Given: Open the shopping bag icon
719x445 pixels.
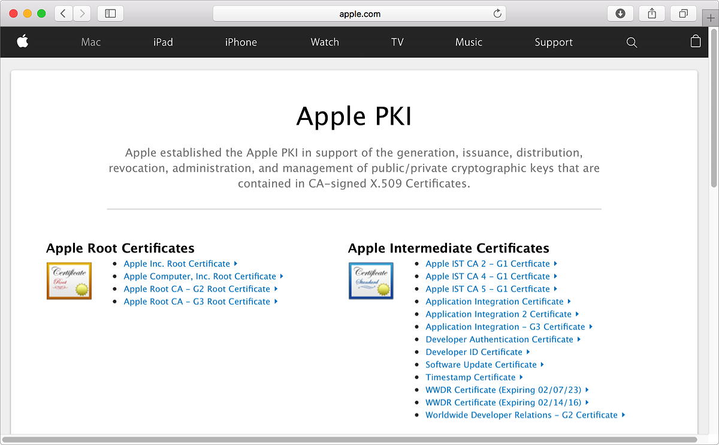Looking at the screenshot, I should pos(696,41).
